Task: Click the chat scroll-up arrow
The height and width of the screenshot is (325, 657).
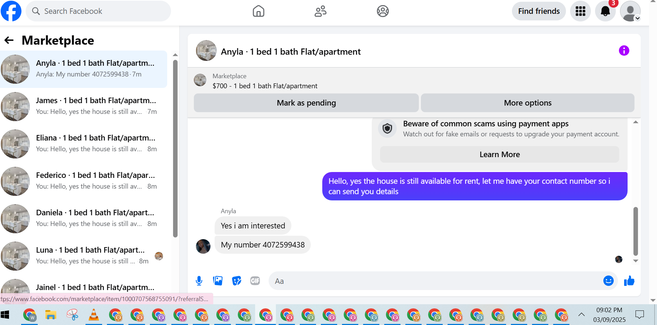Action: coord(636,122)
